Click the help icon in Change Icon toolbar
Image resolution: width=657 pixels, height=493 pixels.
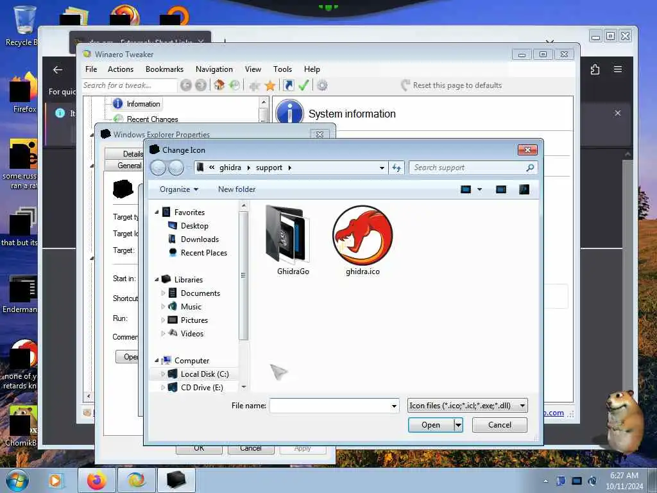point(524,189)
